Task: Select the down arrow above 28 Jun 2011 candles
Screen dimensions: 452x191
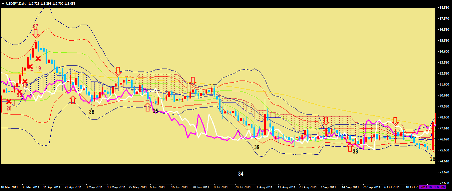Action: pos(193,81)
